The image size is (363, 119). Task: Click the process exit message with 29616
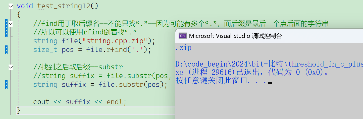pos(252,73)
